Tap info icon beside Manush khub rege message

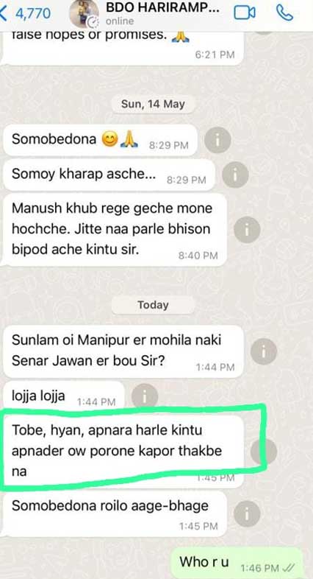coord(247,230)
